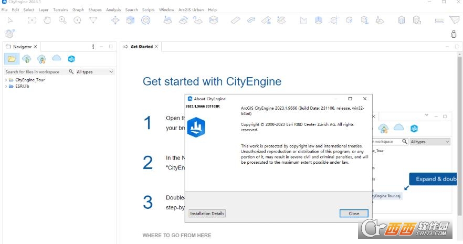Click the reset terrain tool

click(198, 20)
